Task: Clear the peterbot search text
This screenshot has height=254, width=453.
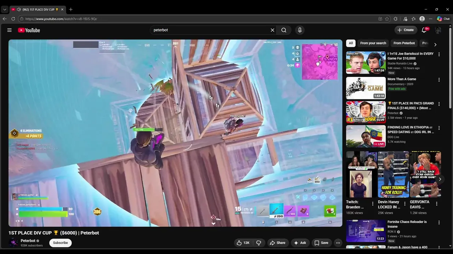Action: click(273, 30)
